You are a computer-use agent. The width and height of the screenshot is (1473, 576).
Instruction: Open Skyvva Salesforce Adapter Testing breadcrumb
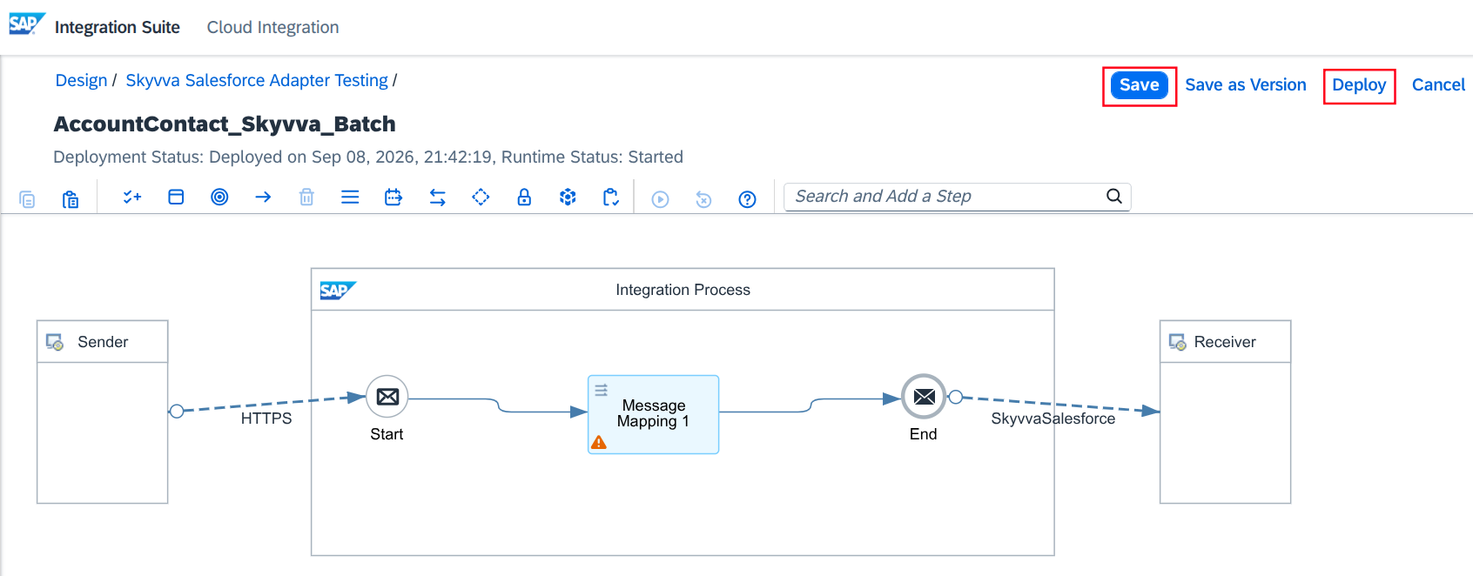tap(257, 81)
